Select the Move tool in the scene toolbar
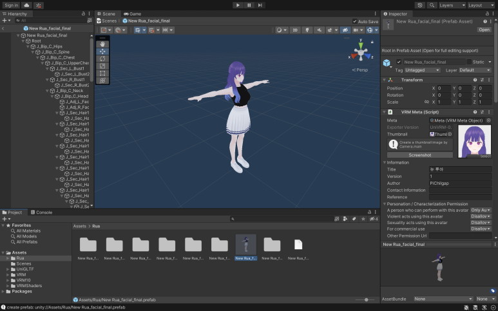Screen dimensions: 498x311 pyautogui.click(x=102, y=52)
